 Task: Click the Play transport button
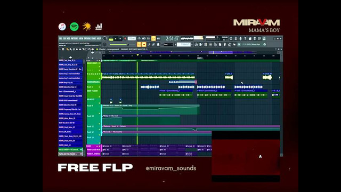tap(116, 38)
